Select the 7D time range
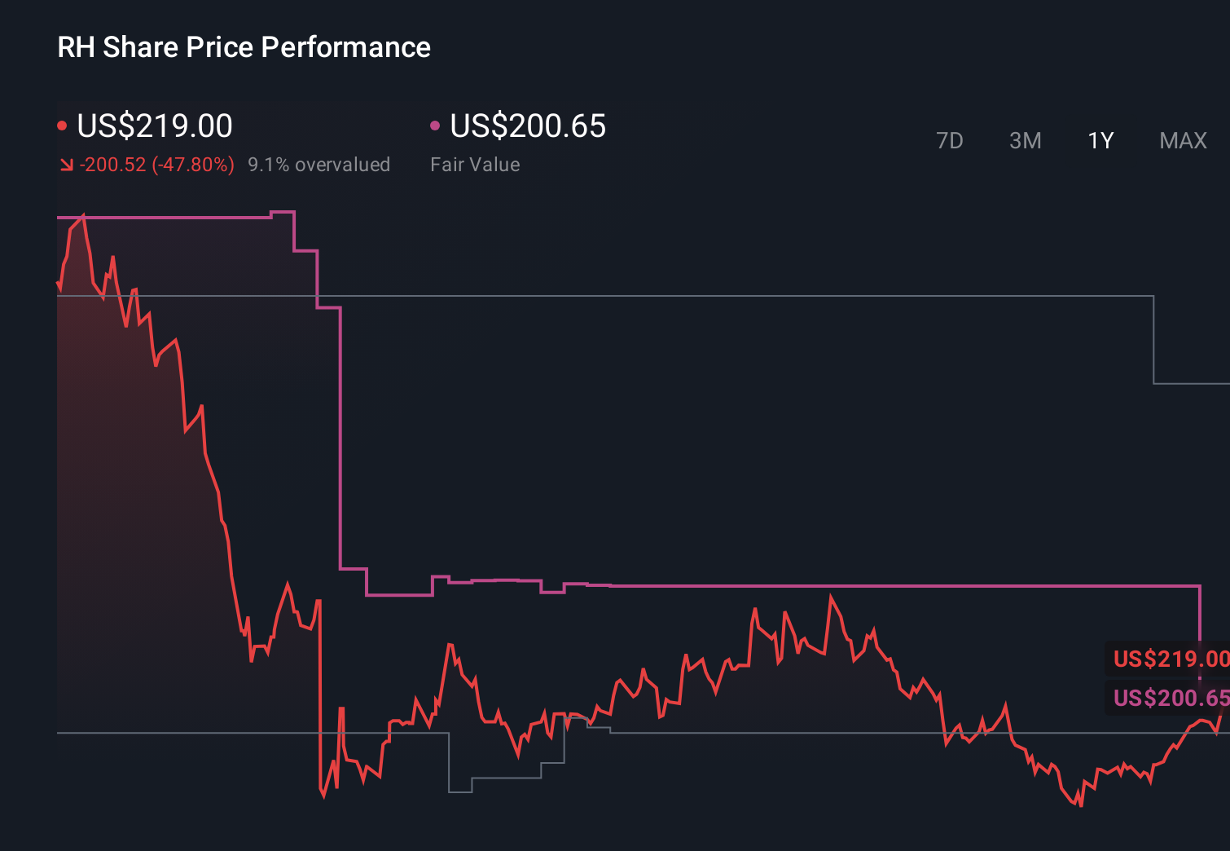This screenshot has width=1230, height=851. coord(950,140)
